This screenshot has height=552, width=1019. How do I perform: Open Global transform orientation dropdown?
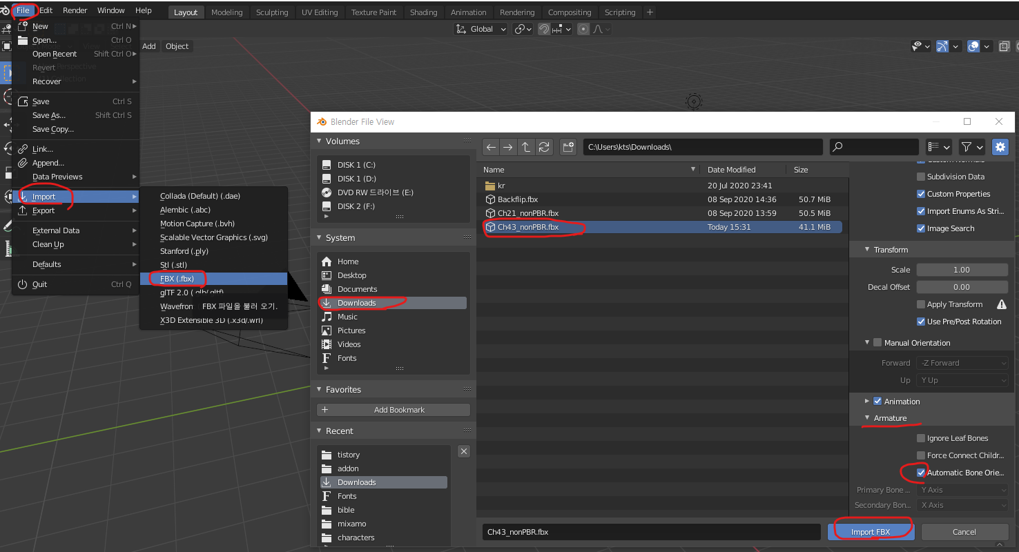pos(481,29)
